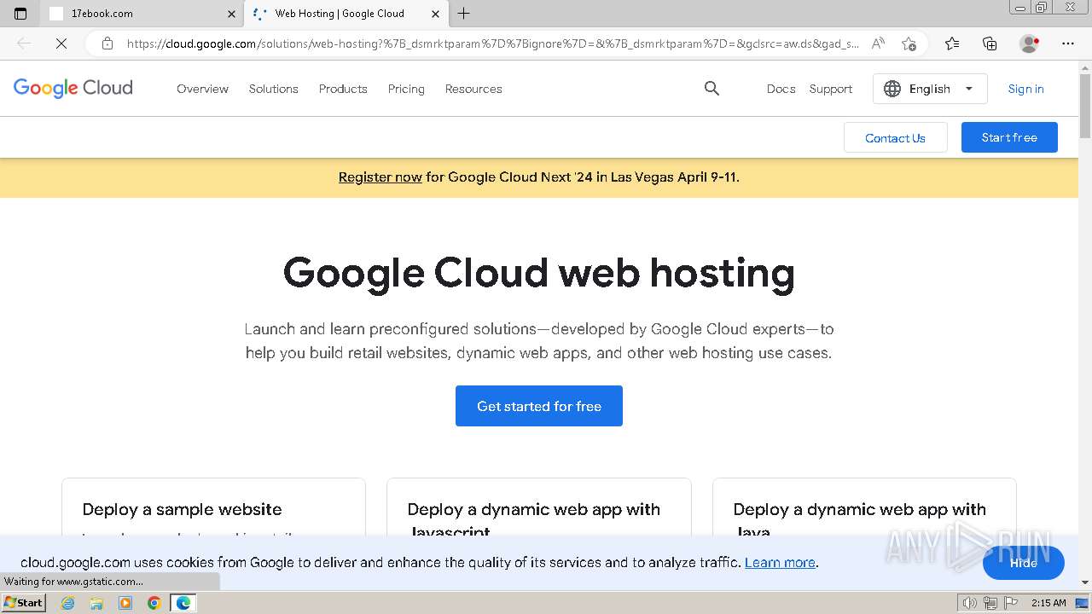This screenshot has width=1092, height=614.
Task: Open a new tab with plus icon
Action: click(464, 14)
